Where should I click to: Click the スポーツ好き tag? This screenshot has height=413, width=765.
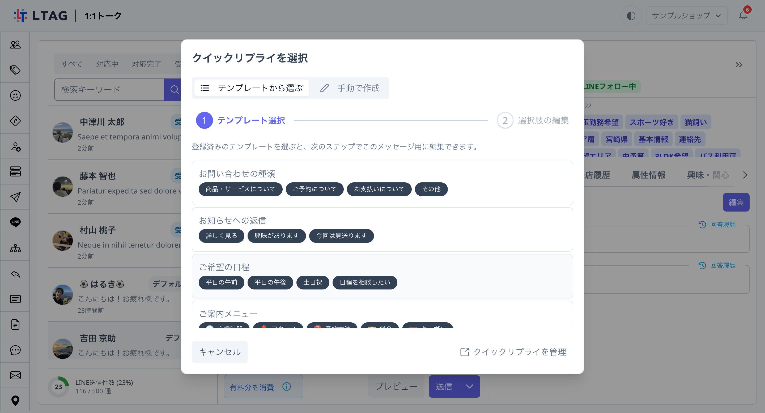coord(652,122)
